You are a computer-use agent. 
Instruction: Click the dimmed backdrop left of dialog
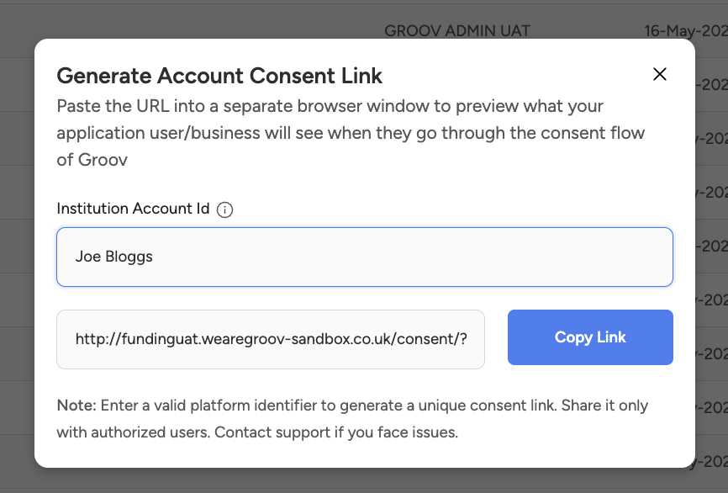[x=17, y=252]
